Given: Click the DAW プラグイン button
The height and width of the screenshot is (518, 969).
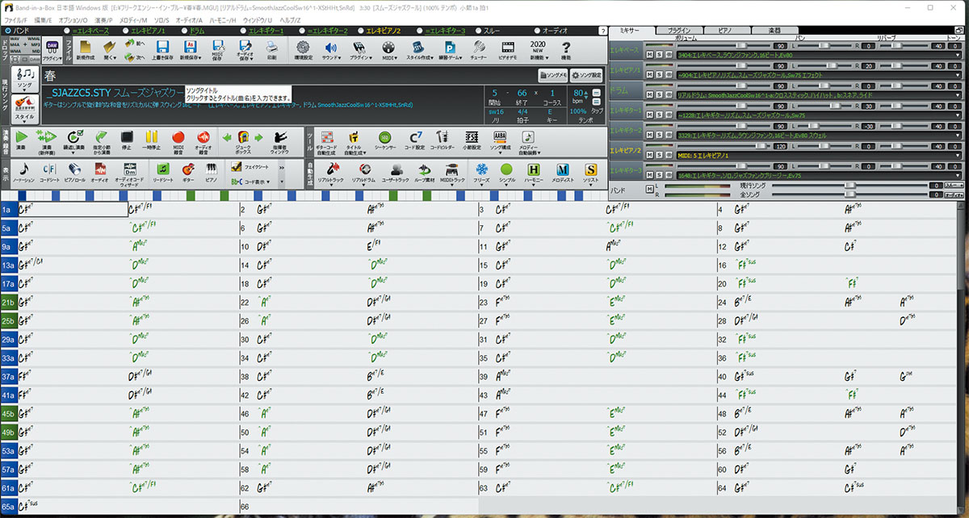Looking at the screenshot, I should (x=52, y=51).
